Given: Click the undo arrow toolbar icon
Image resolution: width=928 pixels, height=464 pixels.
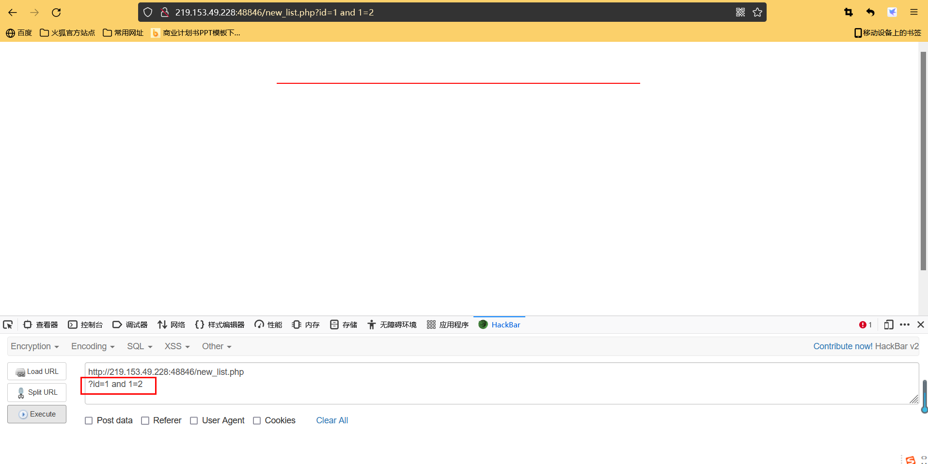Looking at the screenshot, I should click(x=870, y=13).
